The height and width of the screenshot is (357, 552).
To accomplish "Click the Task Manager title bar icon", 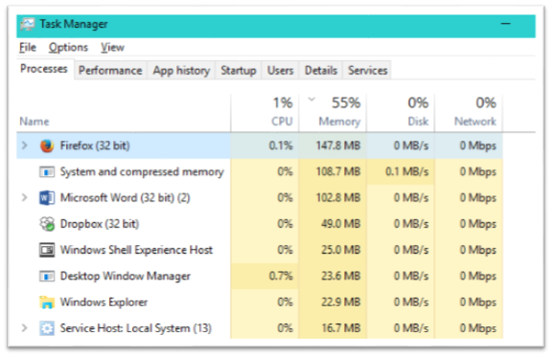I will pyautogui.click(x=28, y=24).
